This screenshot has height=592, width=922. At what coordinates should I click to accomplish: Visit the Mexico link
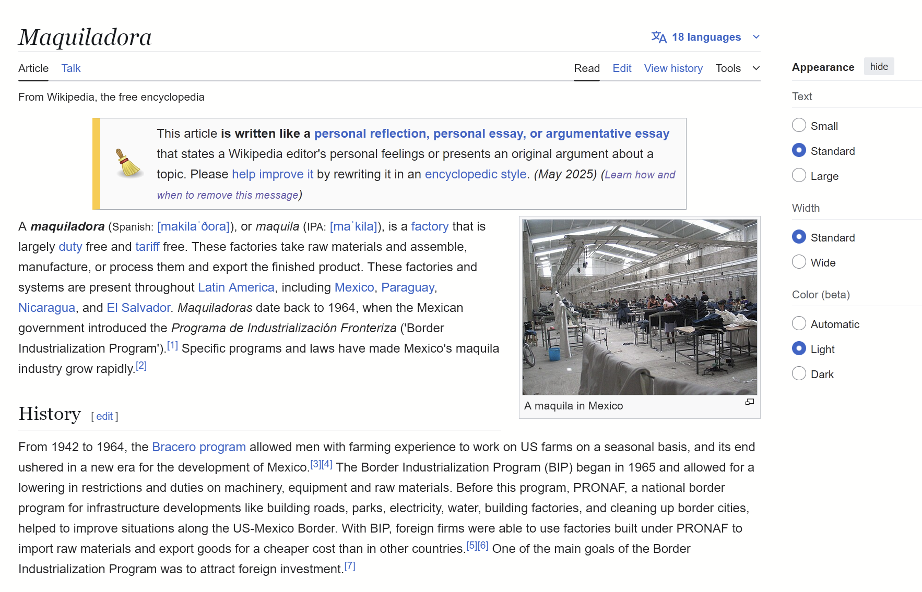coord(354,287)
